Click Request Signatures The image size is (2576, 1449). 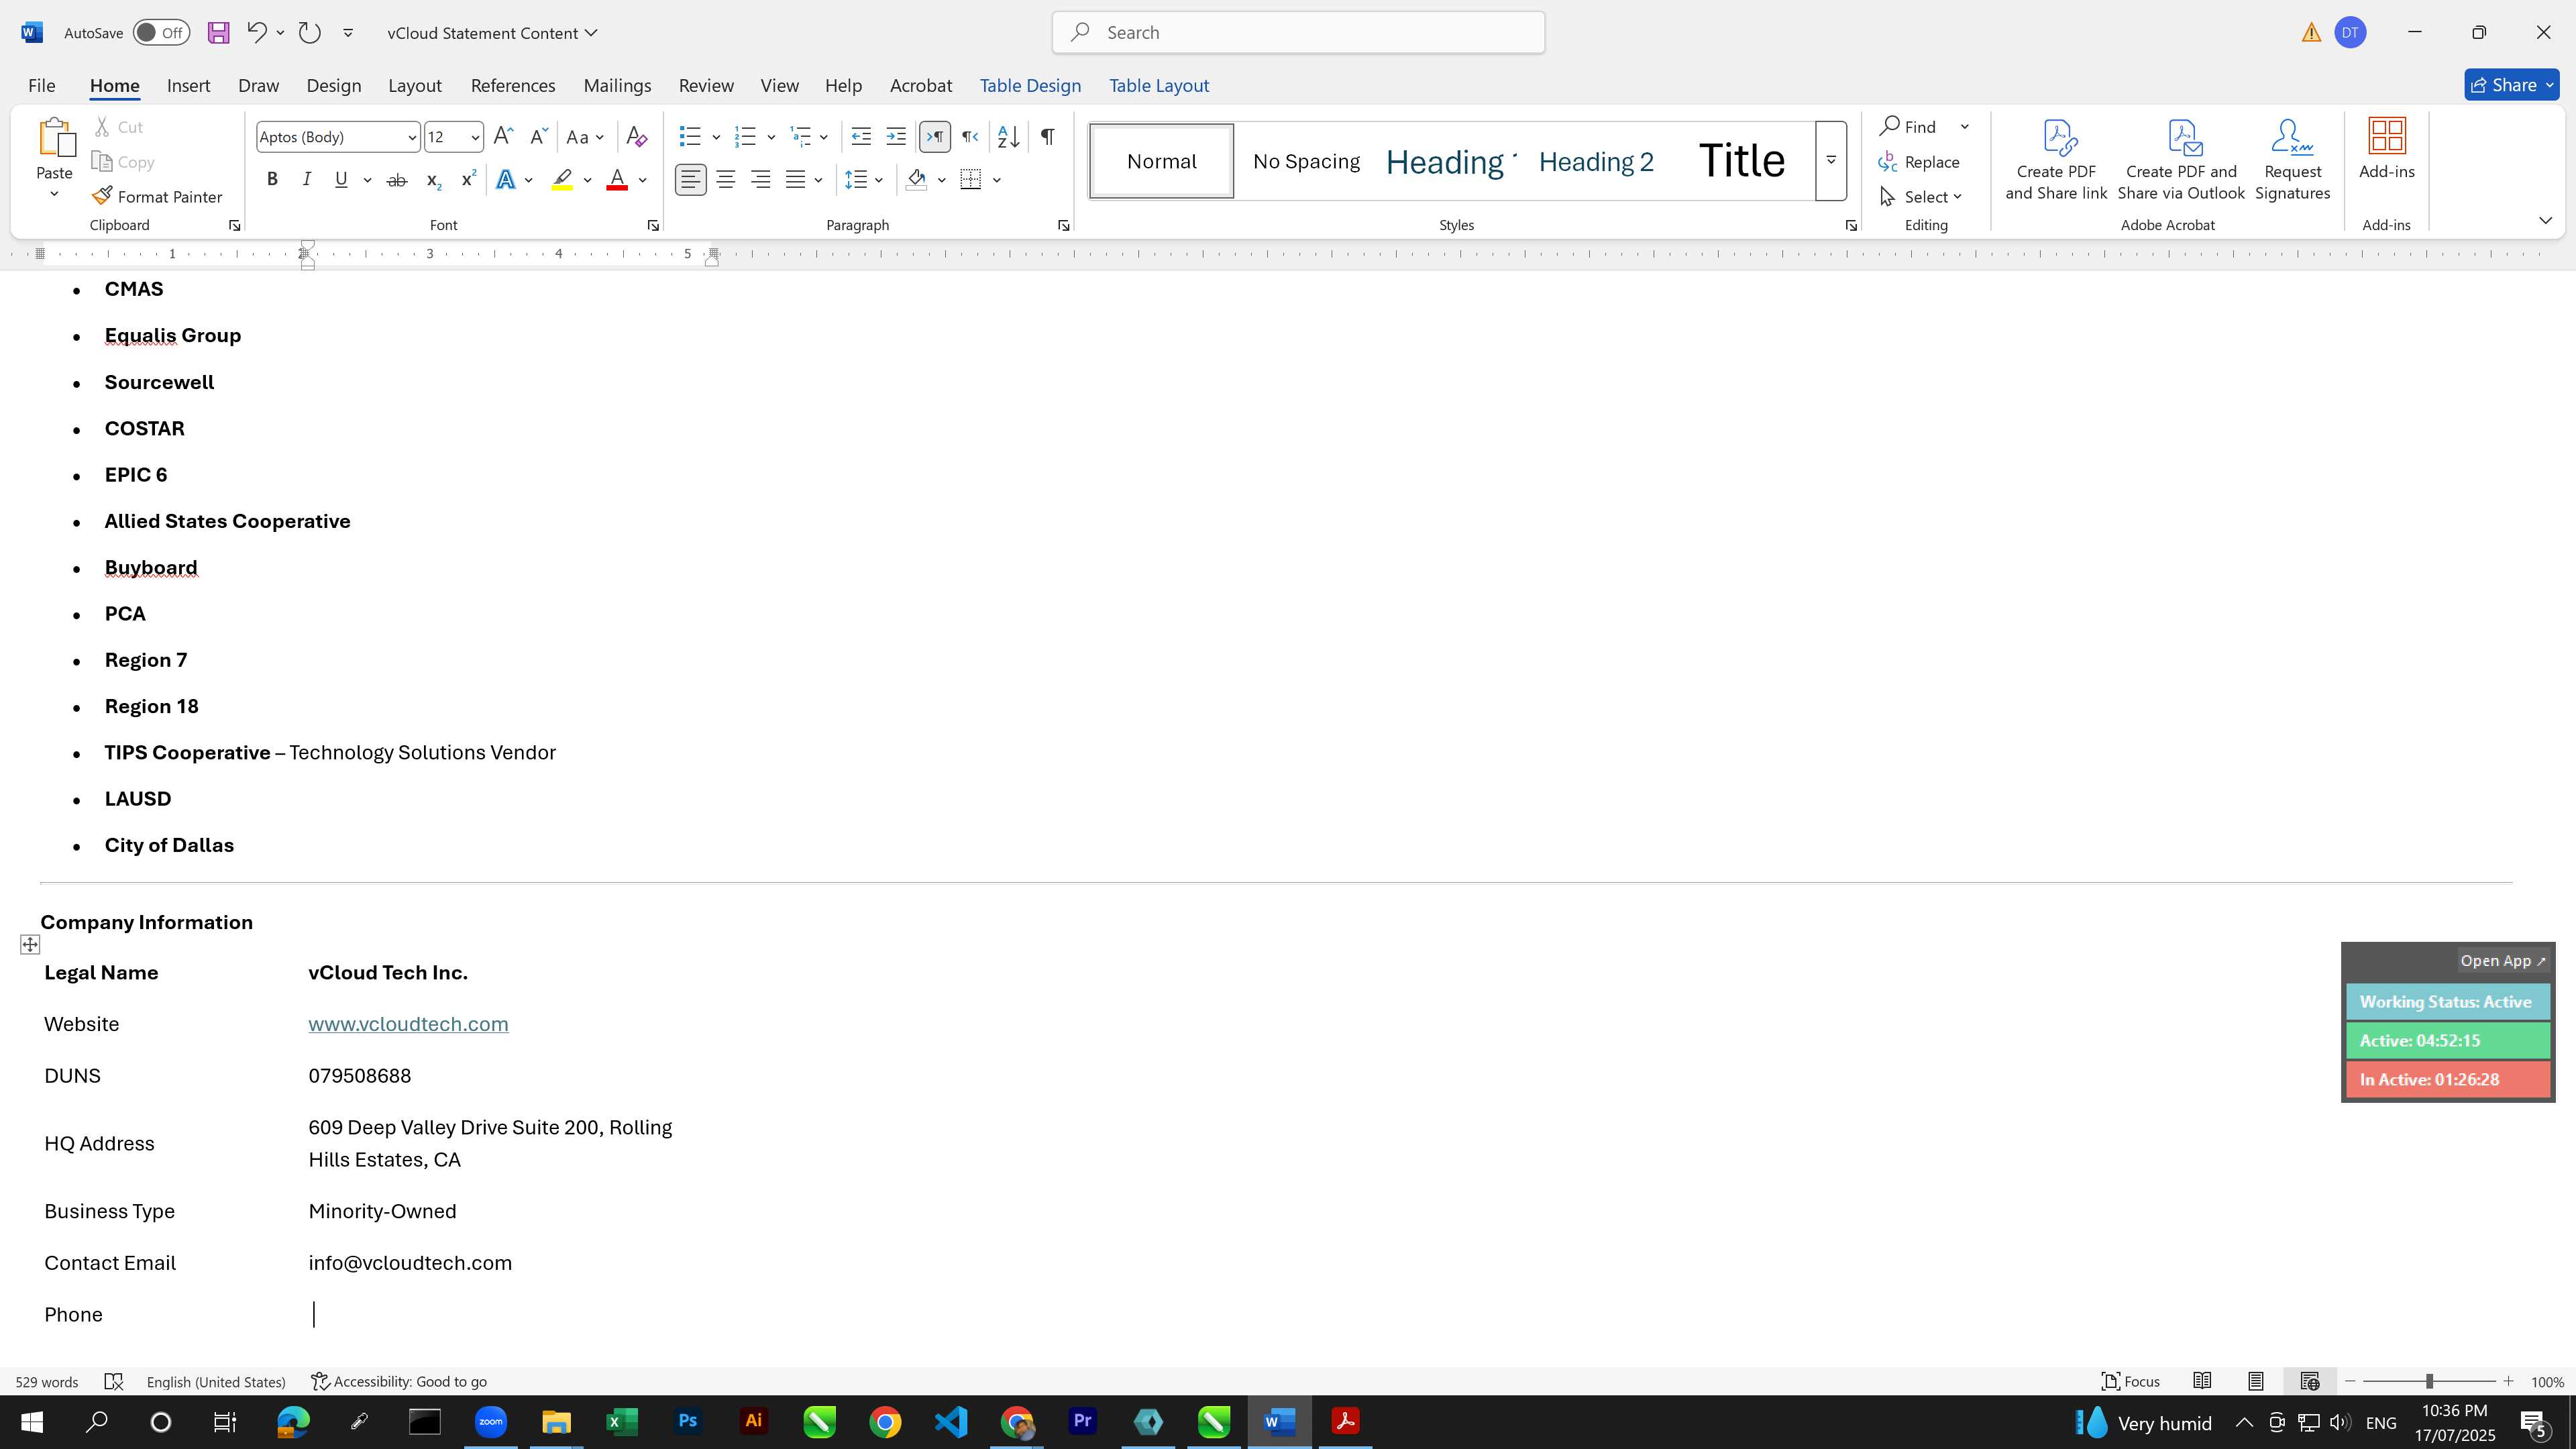coord(2292,160)
